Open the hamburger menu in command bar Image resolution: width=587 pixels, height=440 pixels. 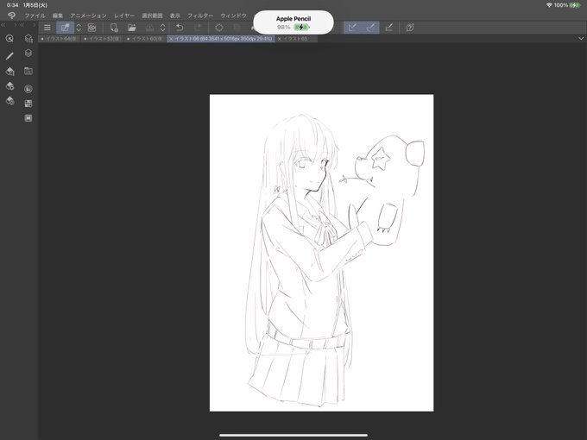pos(47,28)
